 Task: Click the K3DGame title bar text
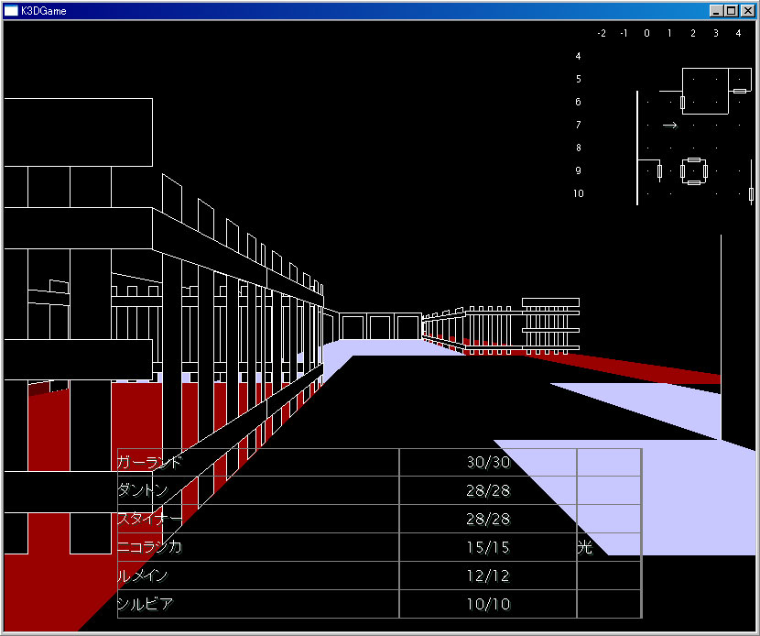[44, 11]
